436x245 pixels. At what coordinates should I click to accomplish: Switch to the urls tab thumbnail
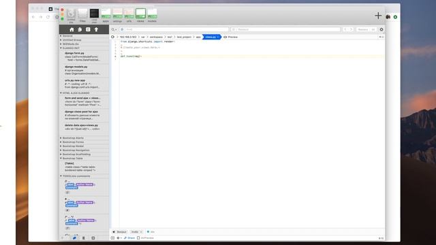coord(129,15)
